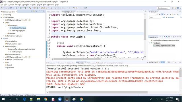This screenshot has width=182, height=102.
Task: Toggle Link with Editor in Package Explorer
Action: (x=34, y=11)
